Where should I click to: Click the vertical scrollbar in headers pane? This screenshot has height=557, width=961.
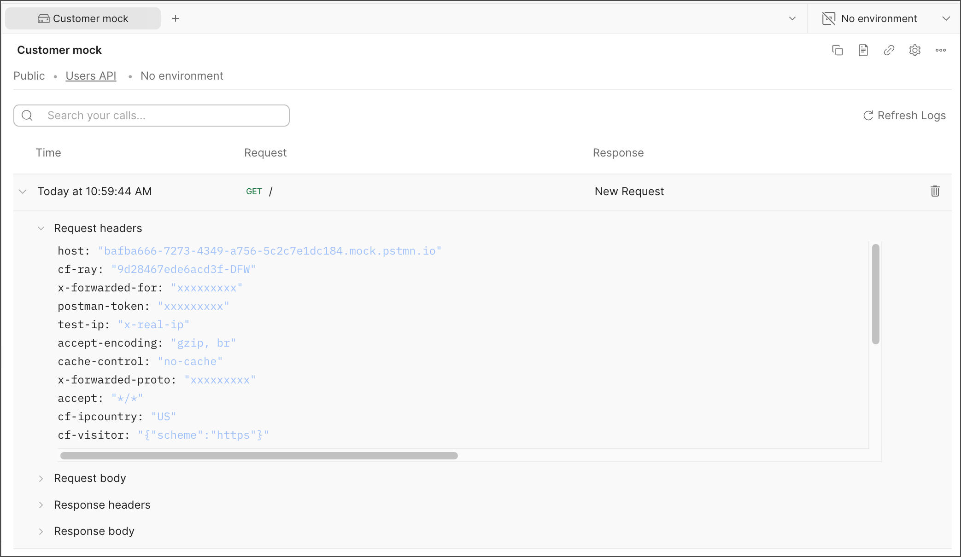coord(876,294)
